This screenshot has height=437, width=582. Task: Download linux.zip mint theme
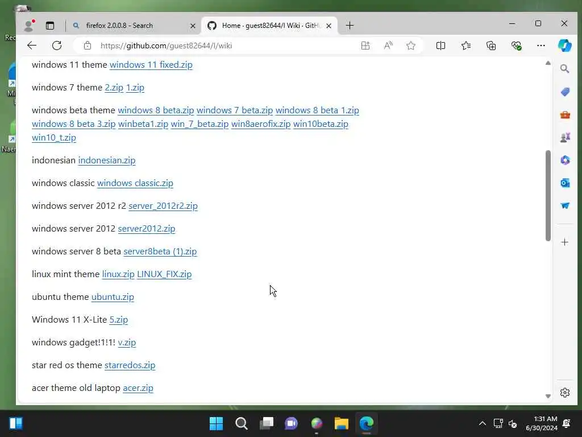point(118,274)
